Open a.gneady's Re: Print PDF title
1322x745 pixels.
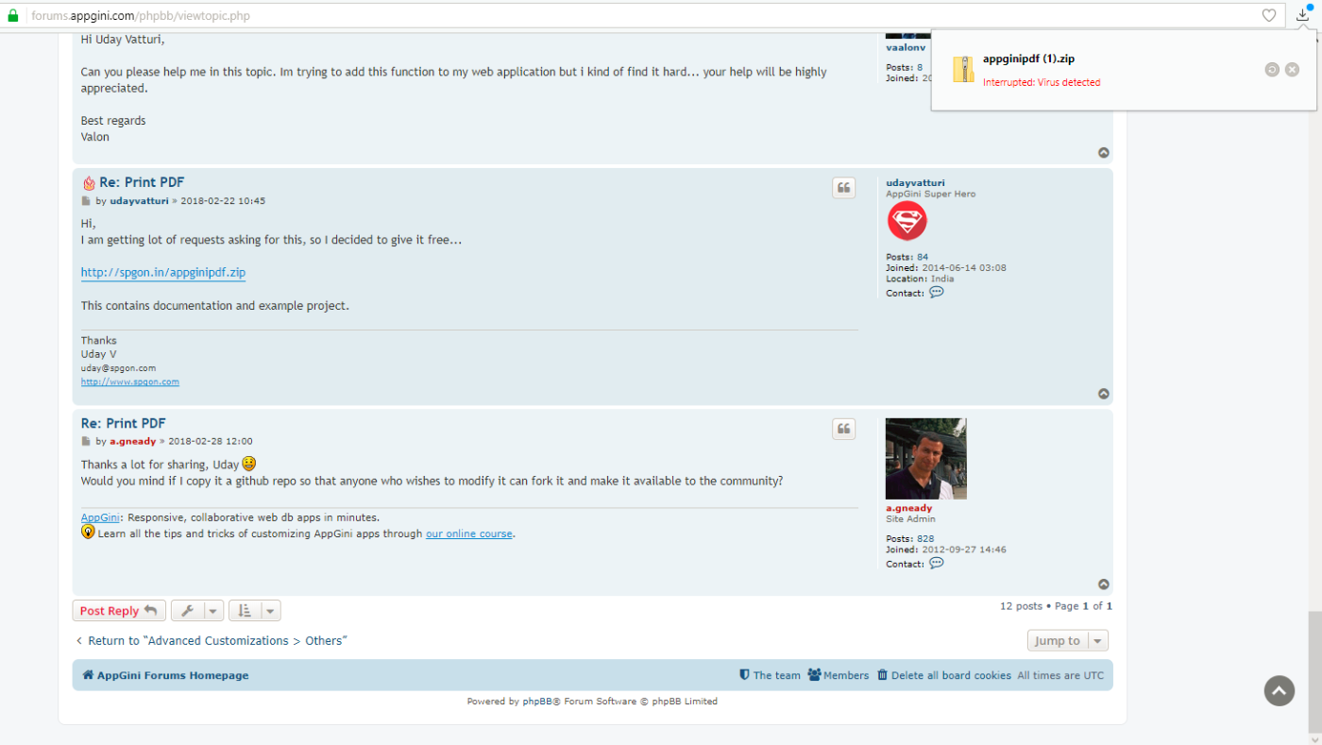click(x=124, y=423)
